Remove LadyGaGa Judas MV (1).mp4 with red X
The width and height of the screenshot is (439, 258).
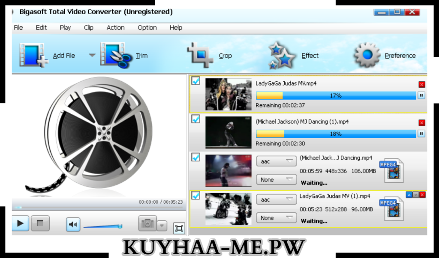click(x=422, y=195)
